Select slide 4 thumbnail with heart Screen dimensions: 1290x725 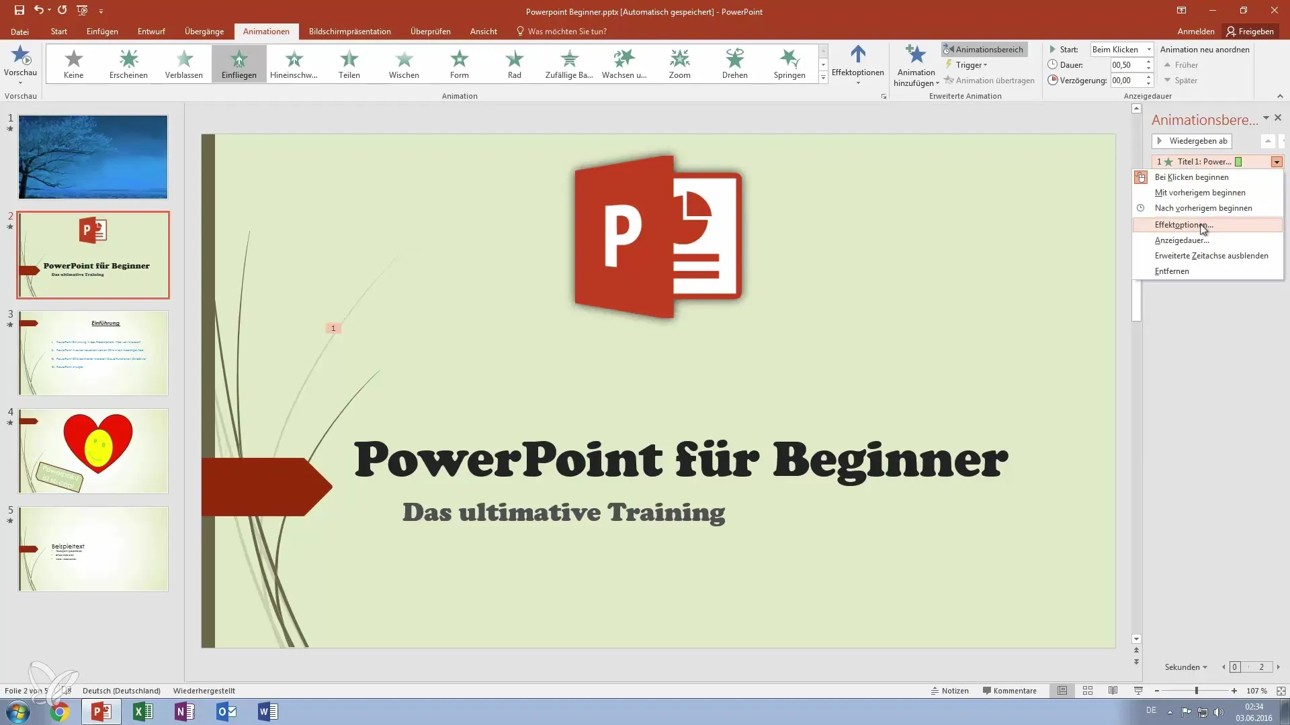point(93,451)
